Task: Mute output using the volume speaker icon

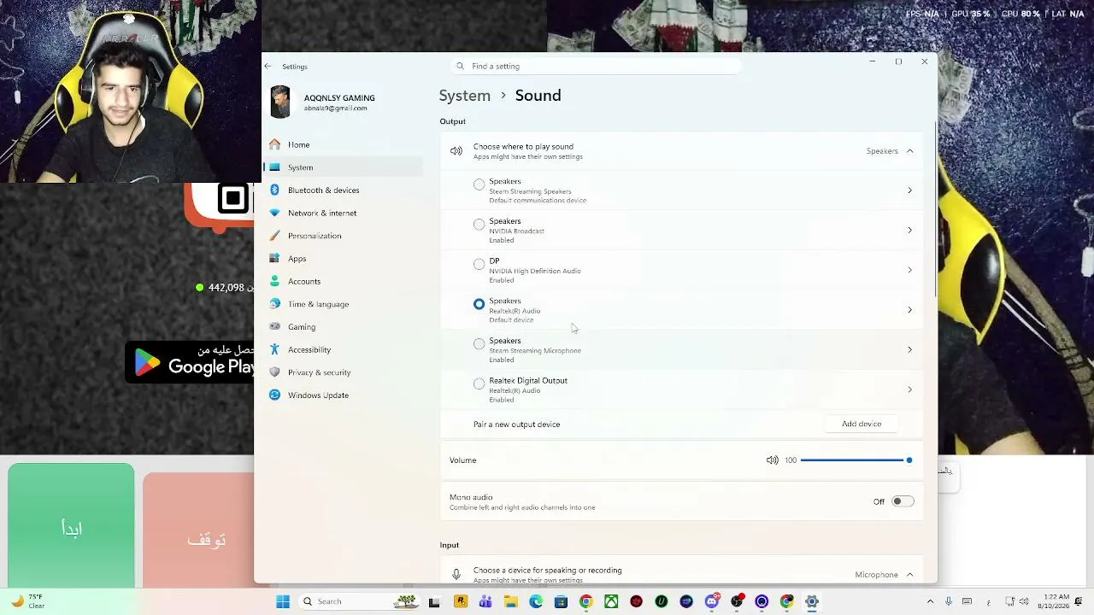Action: point(772,460)
